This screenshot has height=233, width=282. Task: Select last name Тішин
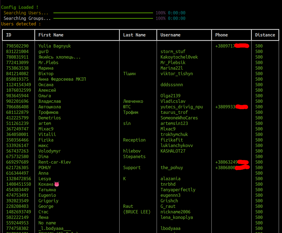129,74
